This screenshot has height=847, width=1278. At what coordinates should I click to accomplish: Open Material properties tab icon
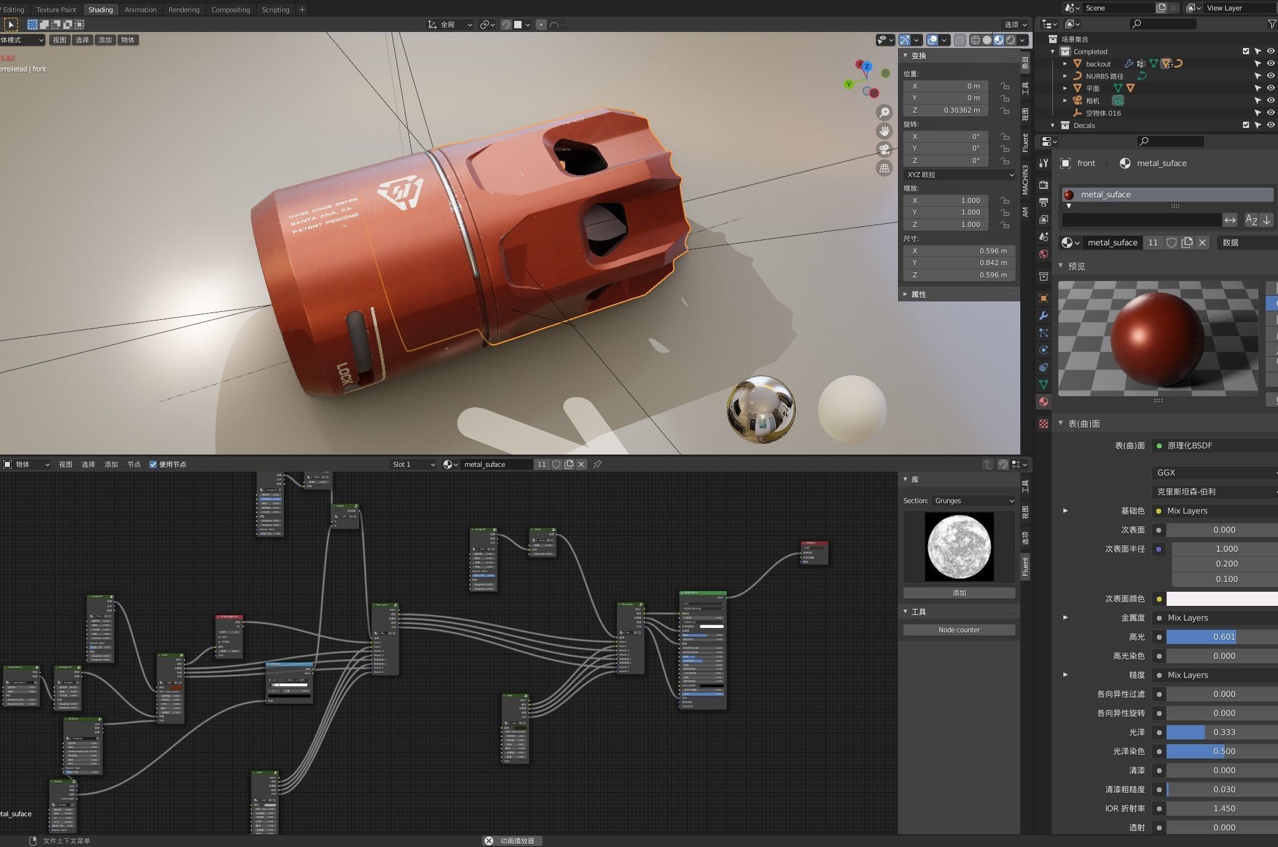click(1044, 402)
